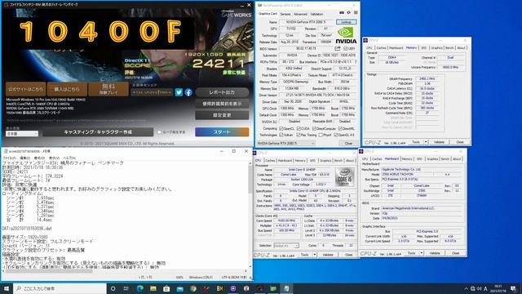Switch to the Validation tab in GPU-Z
This screenshot has width=522, height=294.
click(x=316, y=14)
